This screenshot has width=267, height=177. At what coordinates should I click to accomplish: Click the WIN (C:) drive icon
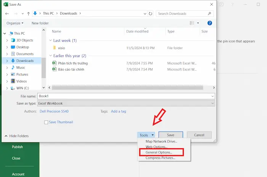[13, 88]
